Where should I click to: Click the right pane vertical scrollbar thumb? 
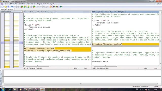click(x=160, y=41)
